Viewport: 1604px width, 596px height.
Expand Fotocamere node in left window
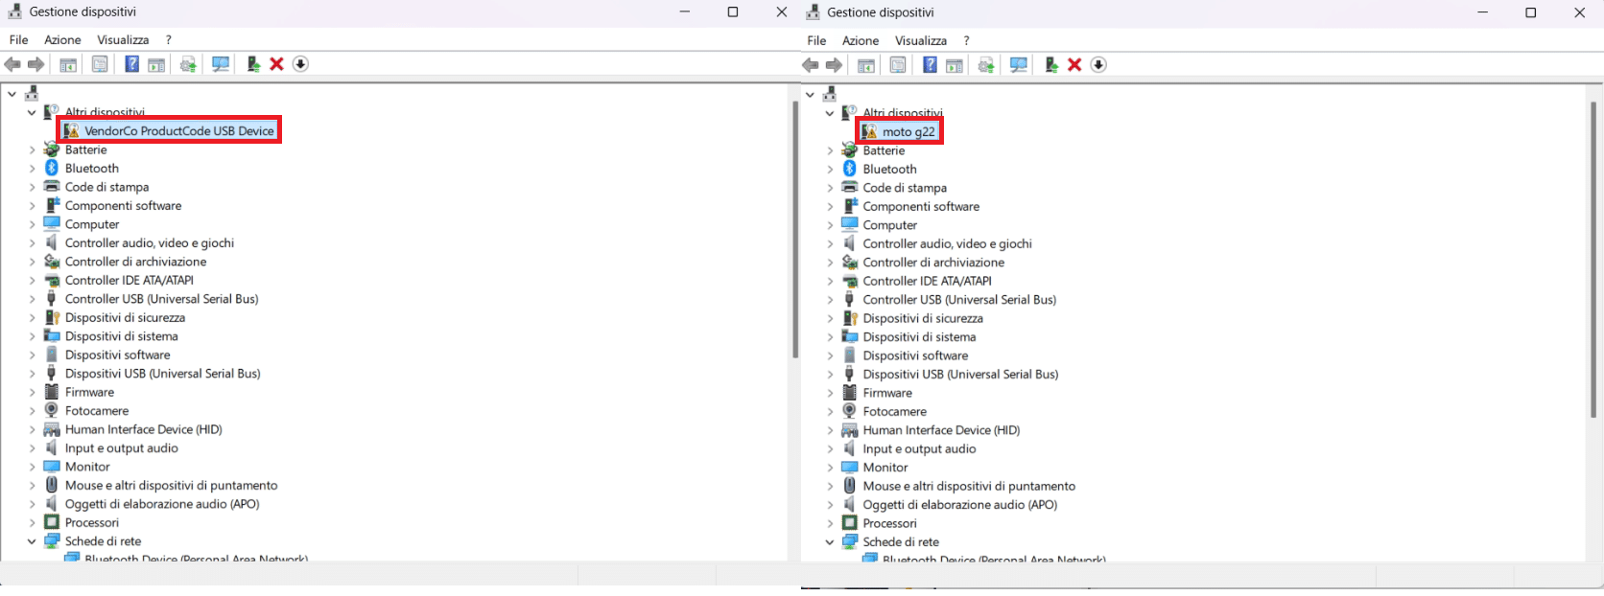[32, 411]
